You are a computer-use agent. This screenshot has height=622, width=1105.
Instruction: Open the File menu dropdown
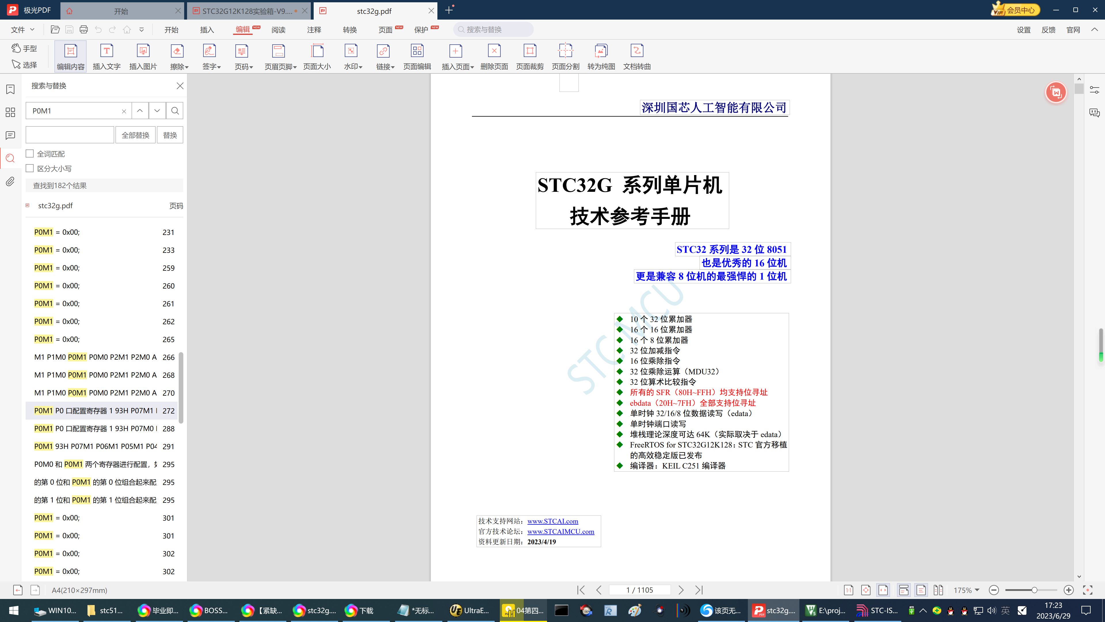23,30
